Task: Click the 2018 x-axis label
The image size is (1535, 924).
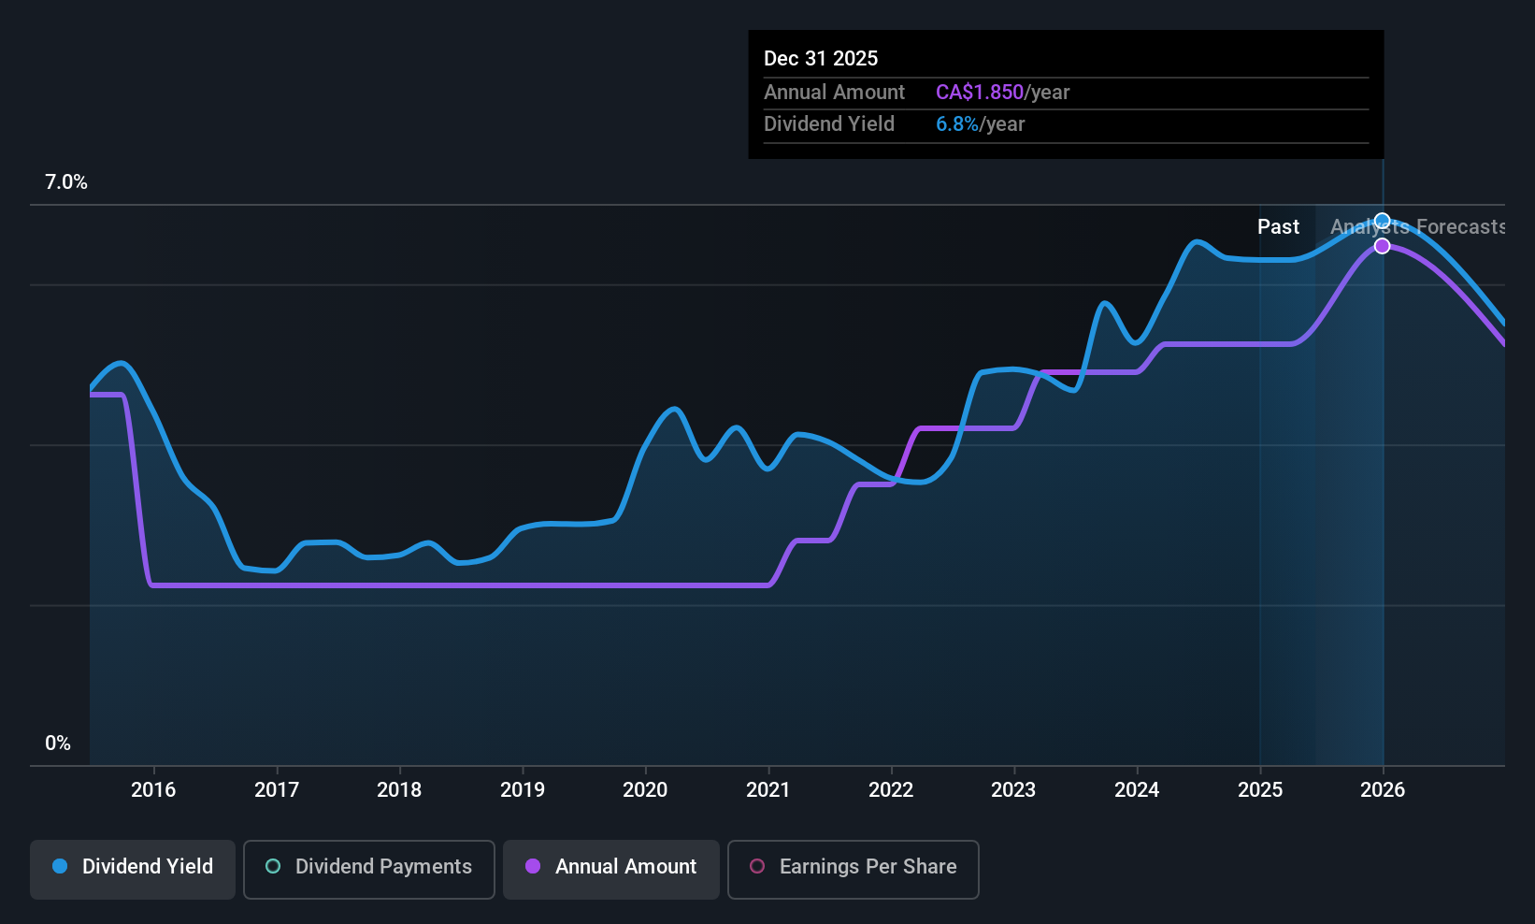Action: click(x=399, y=790)
